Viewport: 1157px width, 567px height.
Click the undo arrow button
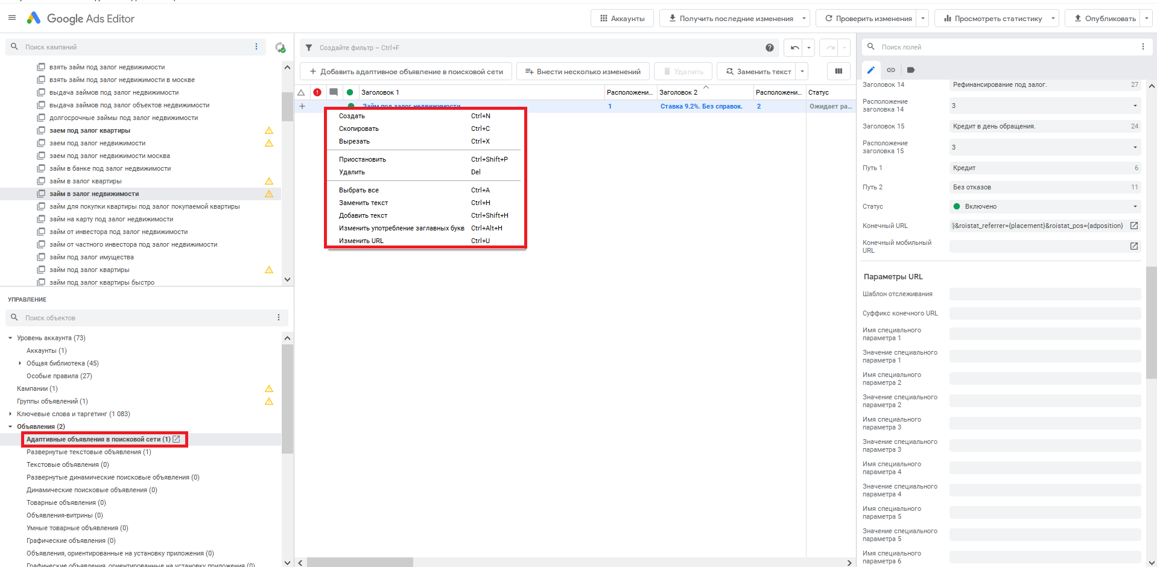794,48
